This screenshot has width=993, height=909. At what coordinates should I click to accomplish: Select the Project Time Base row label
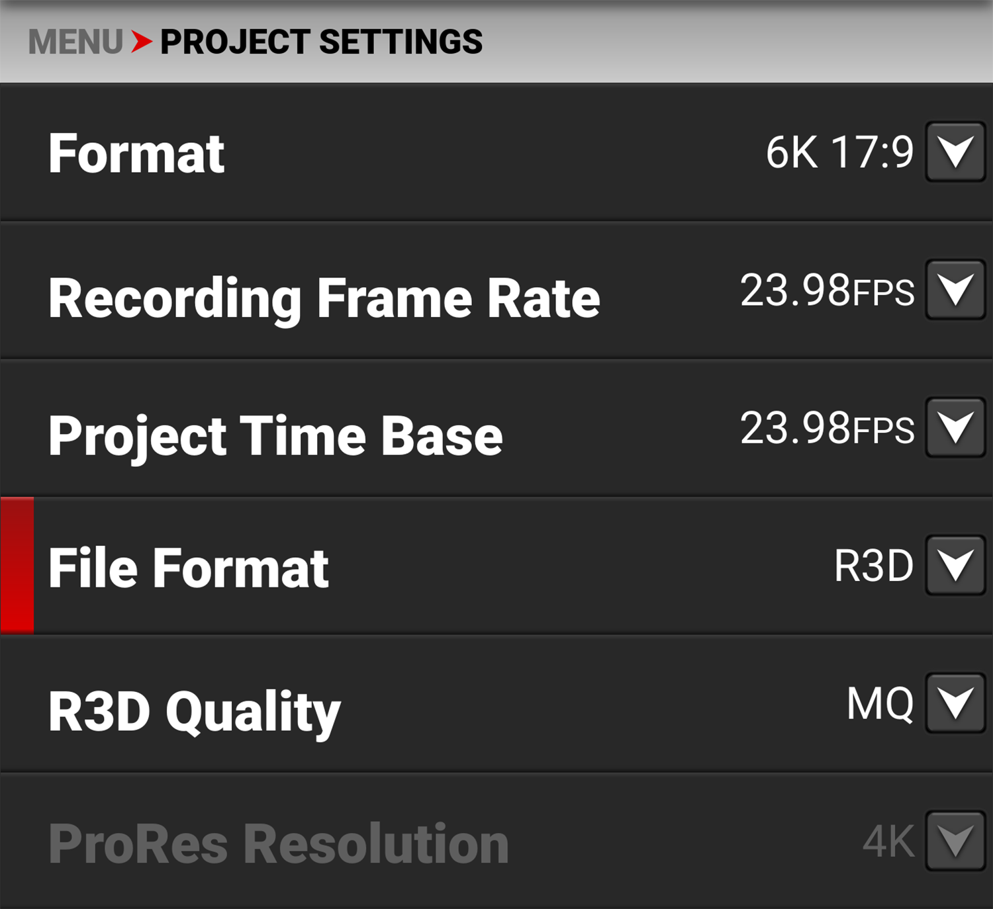click(x=275, y=437)
